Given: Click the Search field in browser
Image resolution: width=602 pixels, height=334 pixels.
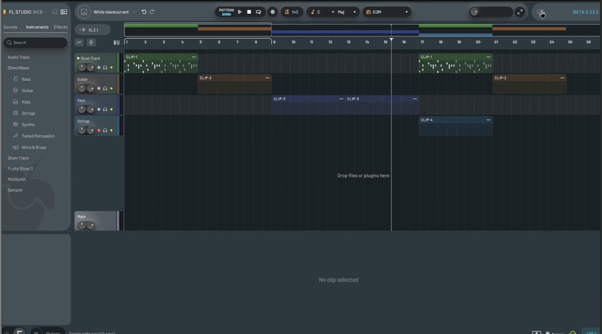Looking at the screenshot, I should pos(35,43).
